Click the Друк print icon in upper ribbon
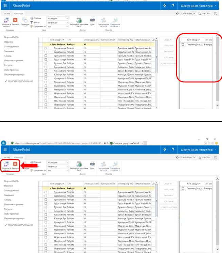Screen dimensions: 222x257 point(92,21)
